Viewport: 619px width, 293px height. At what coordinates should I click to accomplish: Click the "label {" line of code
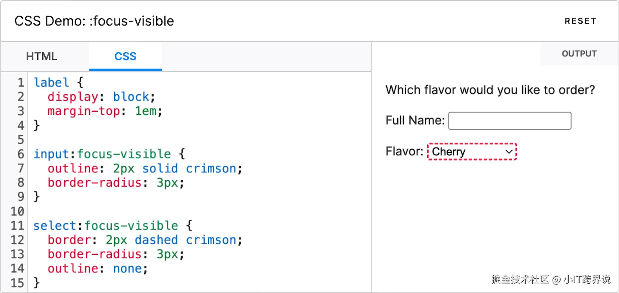click(58, 82)
